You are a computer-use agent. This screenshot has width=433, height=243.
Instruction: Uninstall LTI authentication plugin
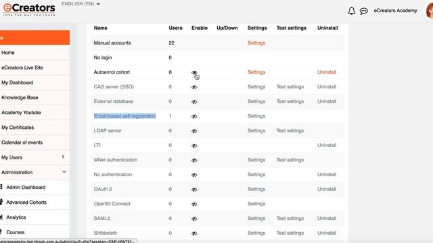click(x=327, y=145)
